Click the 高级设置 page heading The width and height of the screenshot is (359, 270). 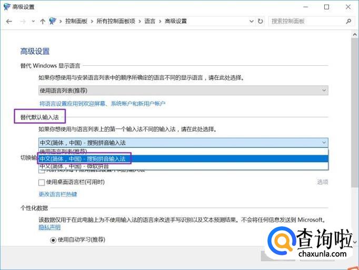pos(35,51)
